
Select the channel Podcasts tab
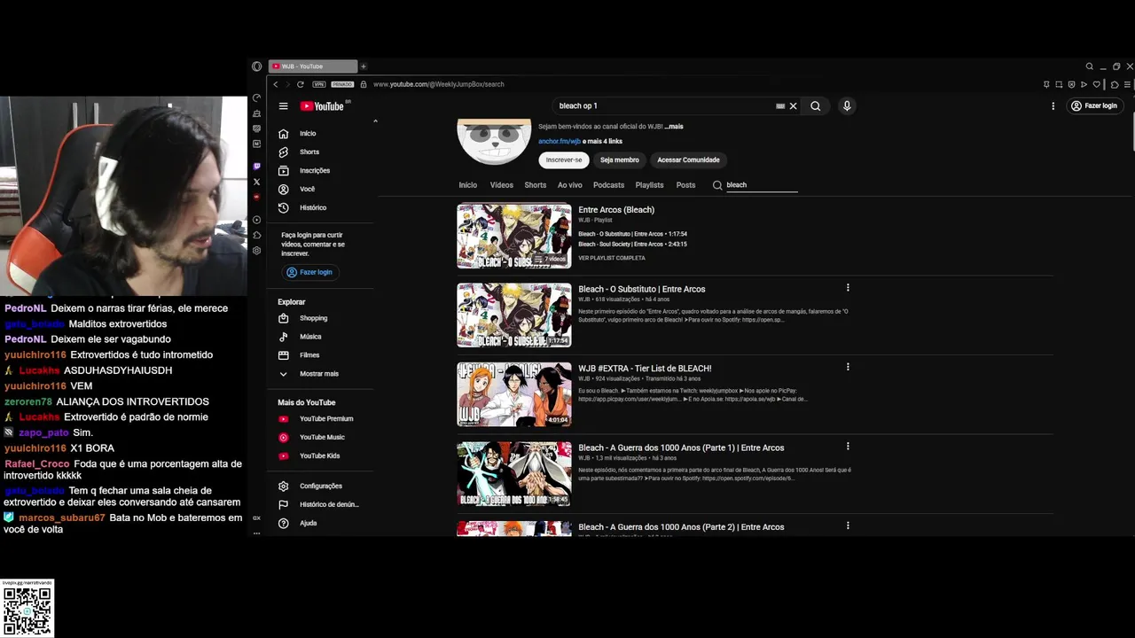pos(608,185)
